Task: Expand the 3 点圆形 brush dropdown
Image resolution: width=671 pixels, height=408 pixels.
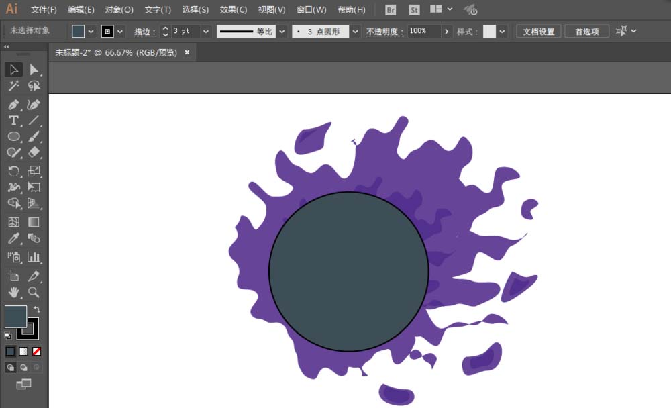Action: (x=355, y=32)
